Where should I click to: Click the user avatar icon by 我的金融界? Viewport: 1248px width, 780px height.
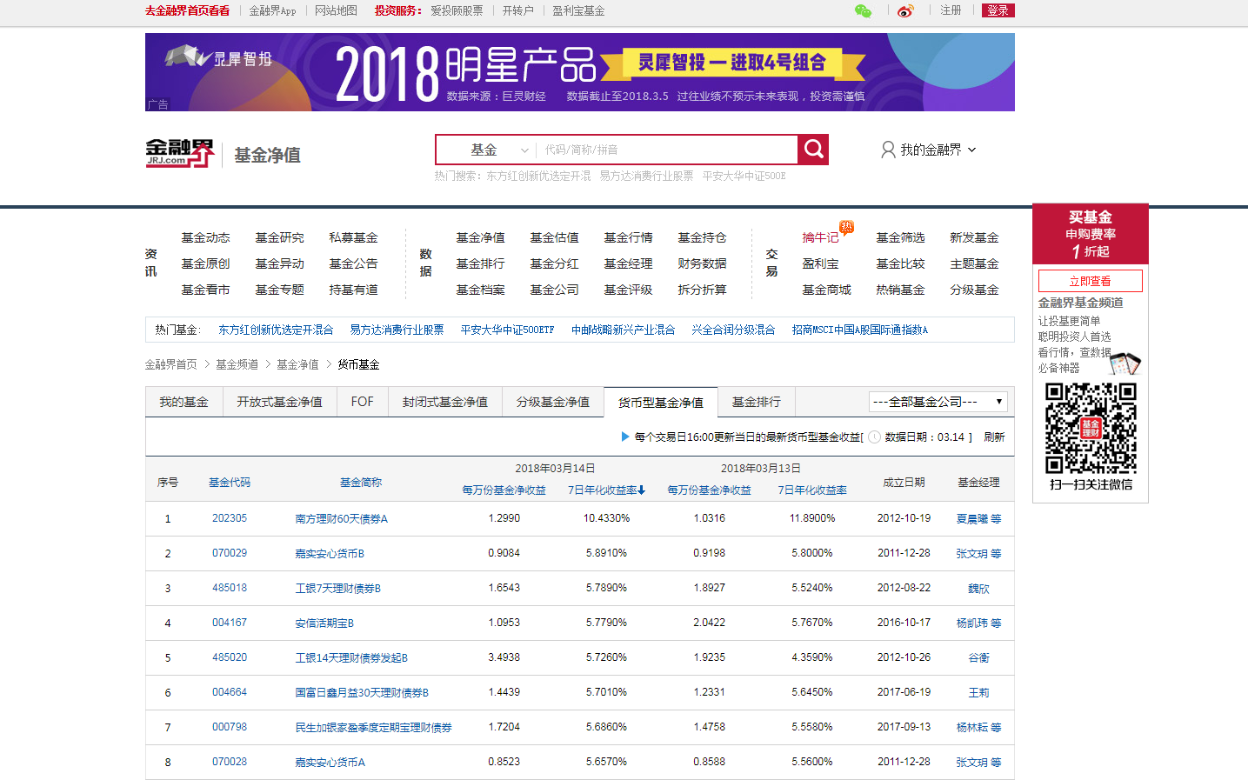tap(888, 150)
